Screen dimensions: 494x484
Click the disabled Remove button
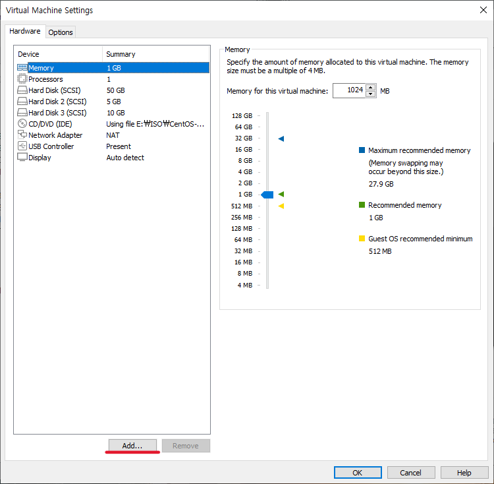(x=186, y=446)
